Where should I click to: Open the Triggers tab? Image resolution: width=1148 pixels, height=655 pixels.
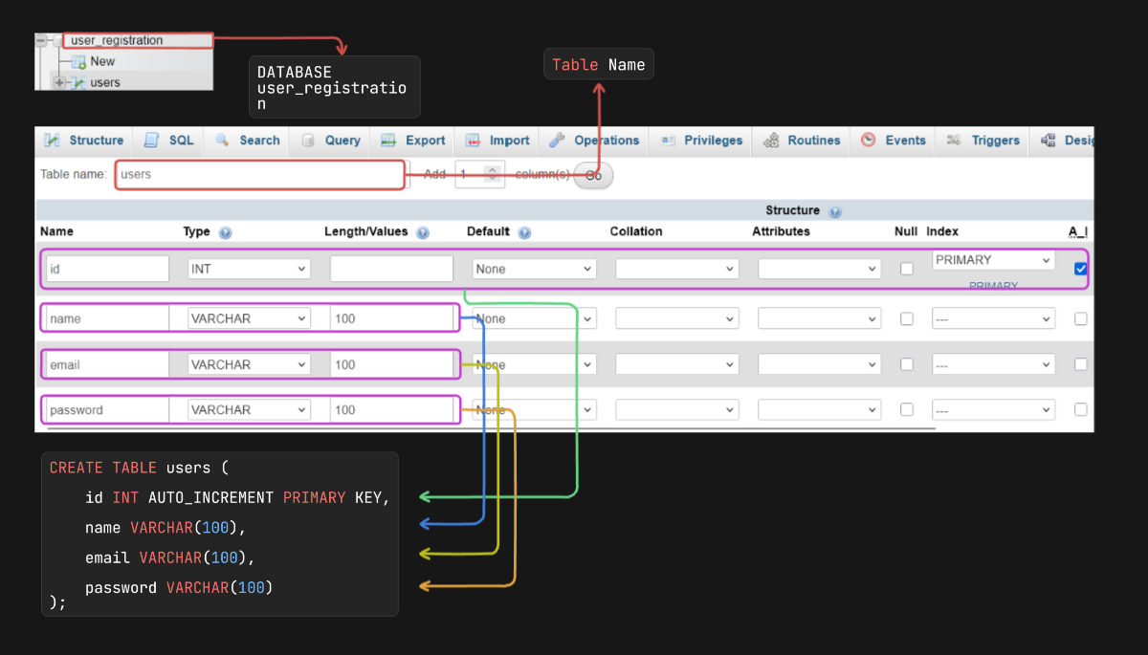[983, 141]
